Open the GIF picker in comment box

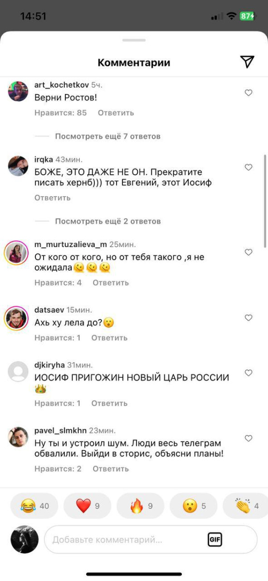[x=215, y=539]
